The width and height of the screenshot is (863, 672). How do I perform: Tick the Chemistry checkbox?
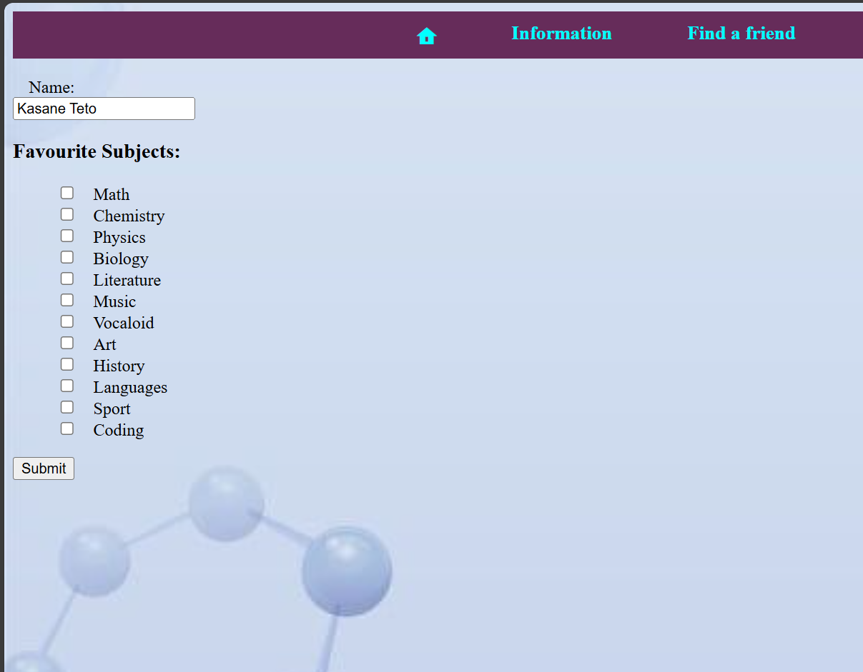coord(67,214)
